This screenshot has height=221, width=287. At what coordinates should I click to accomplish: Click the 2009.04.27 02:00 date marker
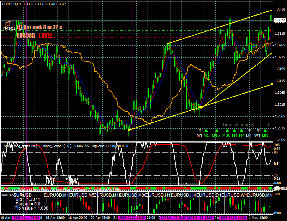[x=173, y=218]
